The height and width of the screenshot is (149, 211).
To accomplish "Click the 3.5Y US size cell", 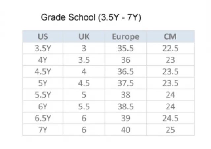I will coord(43,48).
